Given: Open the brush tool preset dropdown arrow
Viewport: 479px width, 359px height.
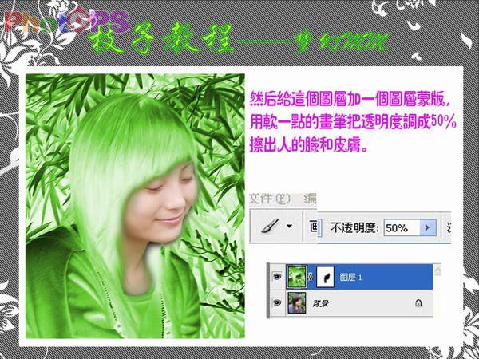Looking at the screenshot, I should click(289, 227).
